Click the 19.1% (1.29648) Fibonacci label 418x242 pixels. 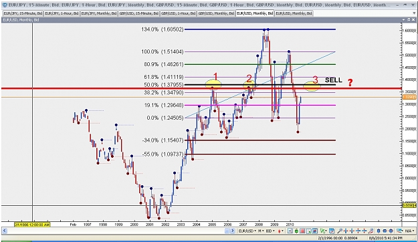[164, 105]
